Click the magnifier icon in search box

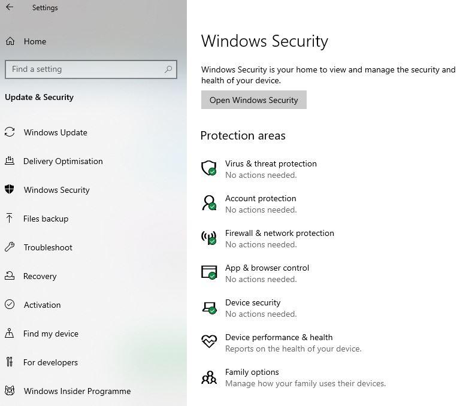tap(168, 69)
